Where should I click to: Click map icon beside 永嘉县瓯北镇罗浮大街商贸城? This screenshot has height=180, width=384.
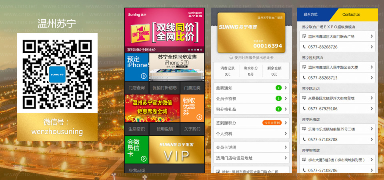304,98
